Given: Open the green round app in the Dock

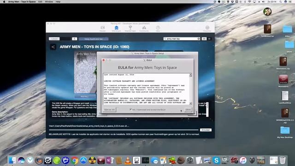Looking at the screenshot, I should point(57,160).
